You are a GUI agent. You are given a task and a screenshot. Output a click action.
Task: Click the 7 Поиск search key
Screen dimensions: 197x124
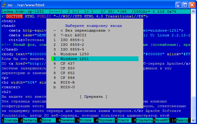[x=123, y=120]
